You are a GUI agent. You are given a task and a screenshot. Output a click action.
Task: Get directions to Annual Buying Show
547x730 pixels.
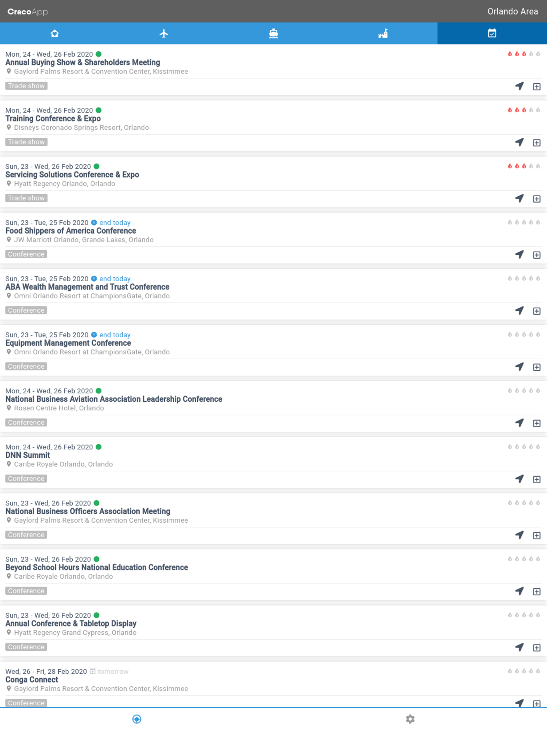tap(519, 86)
